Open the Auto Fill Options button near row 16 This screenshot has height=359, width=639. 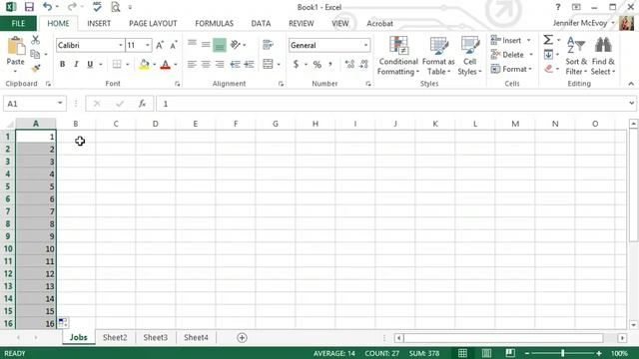tap(63, 323)
